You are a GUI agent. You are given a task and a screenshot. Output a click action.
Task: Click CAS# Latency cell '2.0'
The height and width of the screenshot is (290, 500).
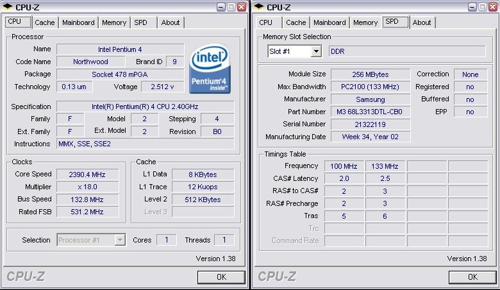(344, 178)
